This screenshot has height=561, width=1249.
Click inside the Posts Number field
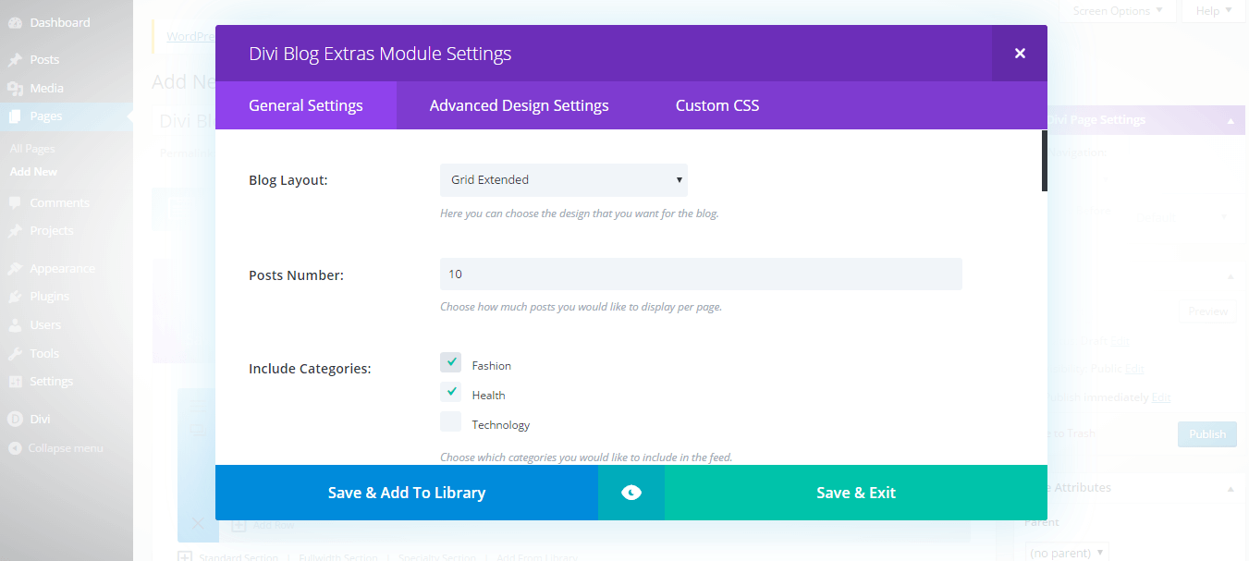[x=700, y=274]
